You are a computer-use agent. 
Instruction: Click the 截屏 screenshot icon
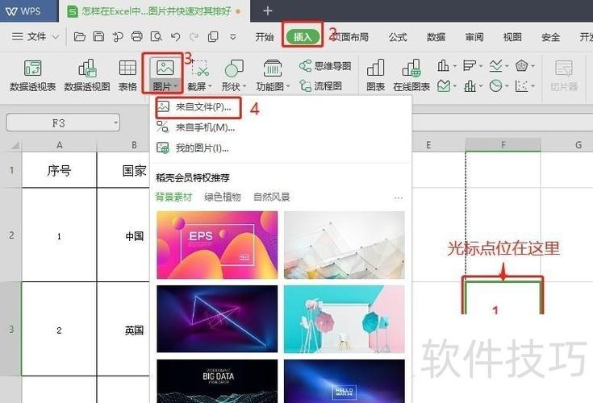[200, 69]
